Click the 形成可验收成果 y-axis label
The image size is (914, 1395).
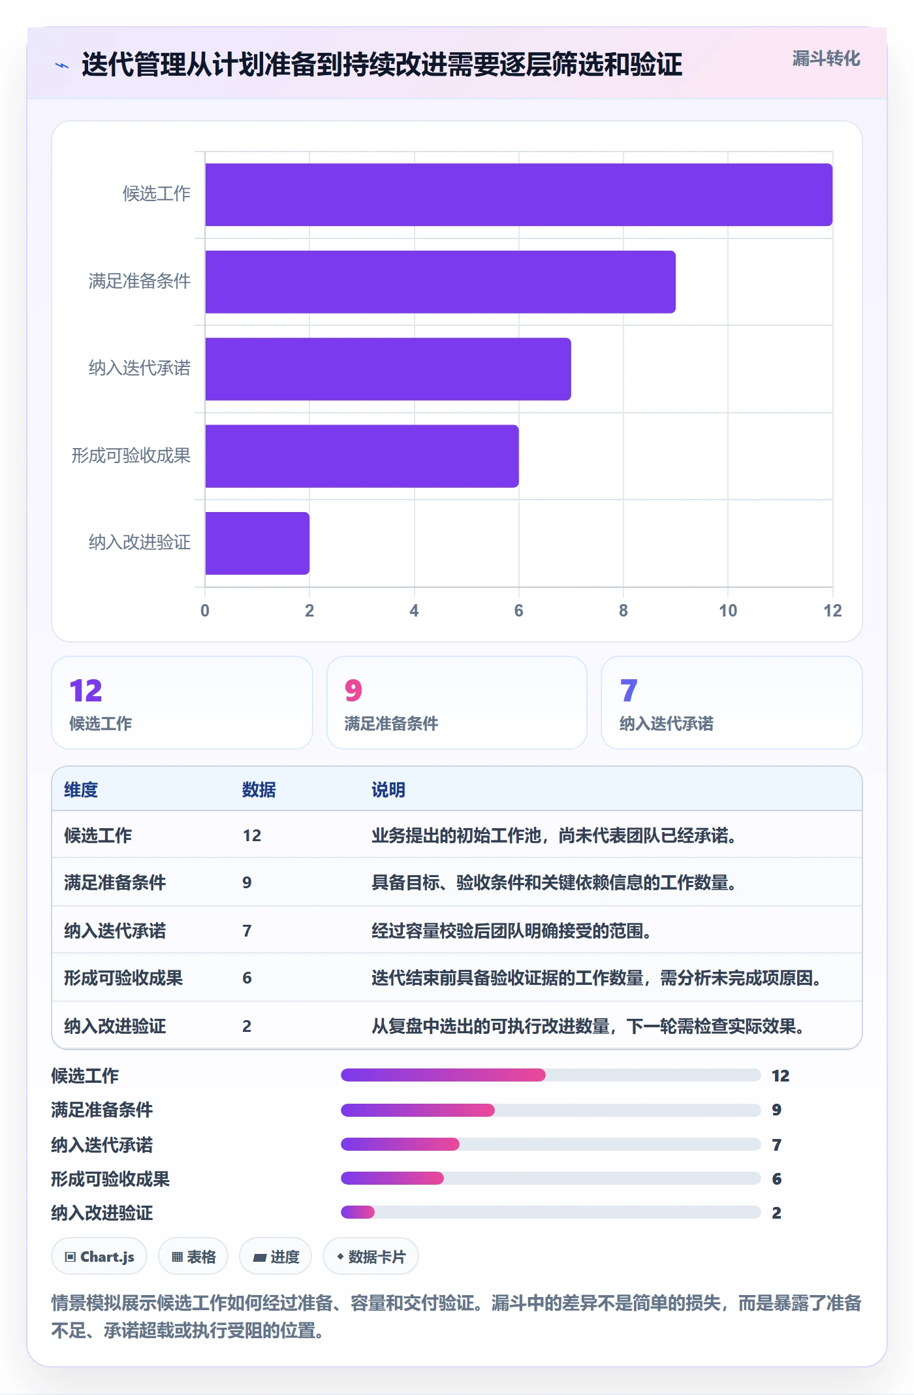click(131, 456)
